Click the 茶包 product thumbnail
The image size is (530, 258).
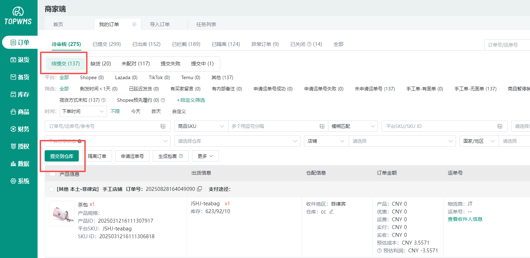pyautogui.click(x=62, y=213)
